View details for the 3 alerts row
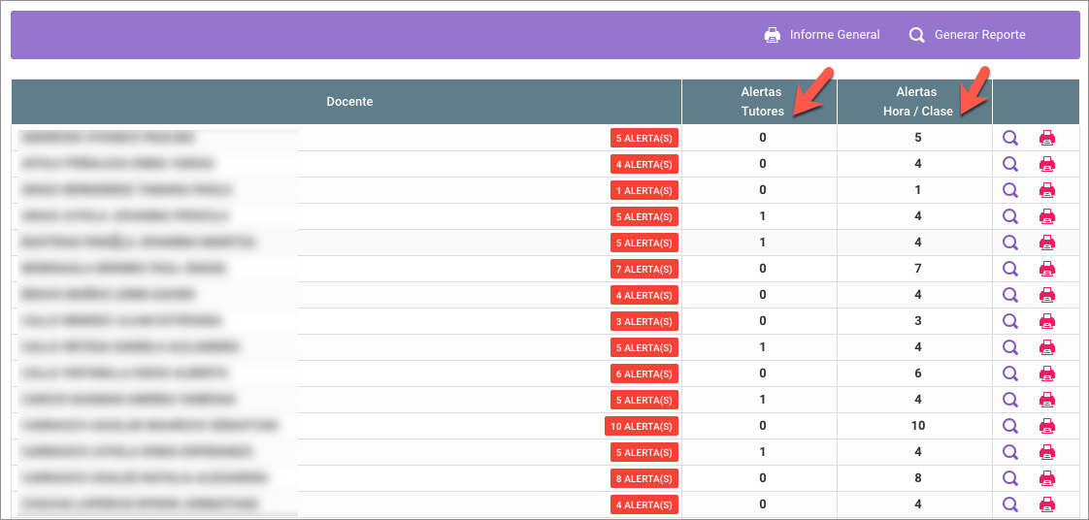 pos(1010,321)
